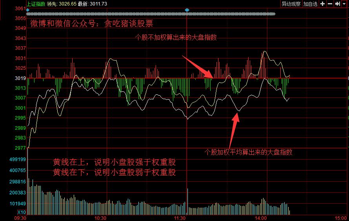Click the 14:00 time axis label

click(x=261, y=218)
